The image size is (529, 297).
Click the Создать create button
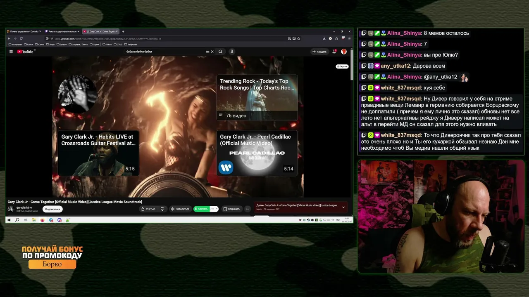click(x=319, y=52)
